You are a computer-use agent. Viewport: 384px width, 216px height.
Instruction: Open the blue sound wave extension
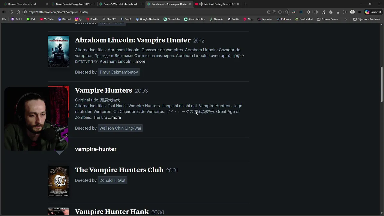pyautogui.click(x=301, y=12)
